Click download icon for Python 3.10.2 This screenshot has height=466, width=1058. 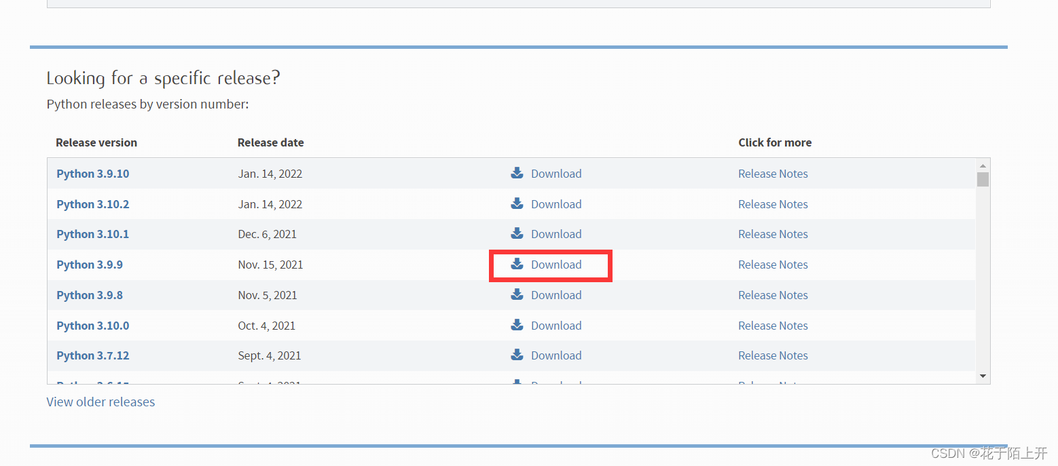[x=517, y=203]
